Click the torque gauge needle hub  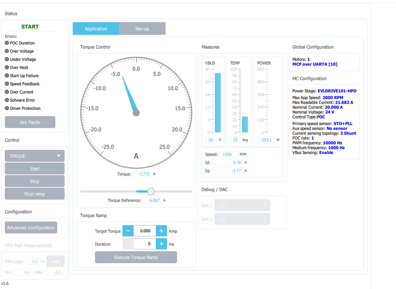pos(136,113)
